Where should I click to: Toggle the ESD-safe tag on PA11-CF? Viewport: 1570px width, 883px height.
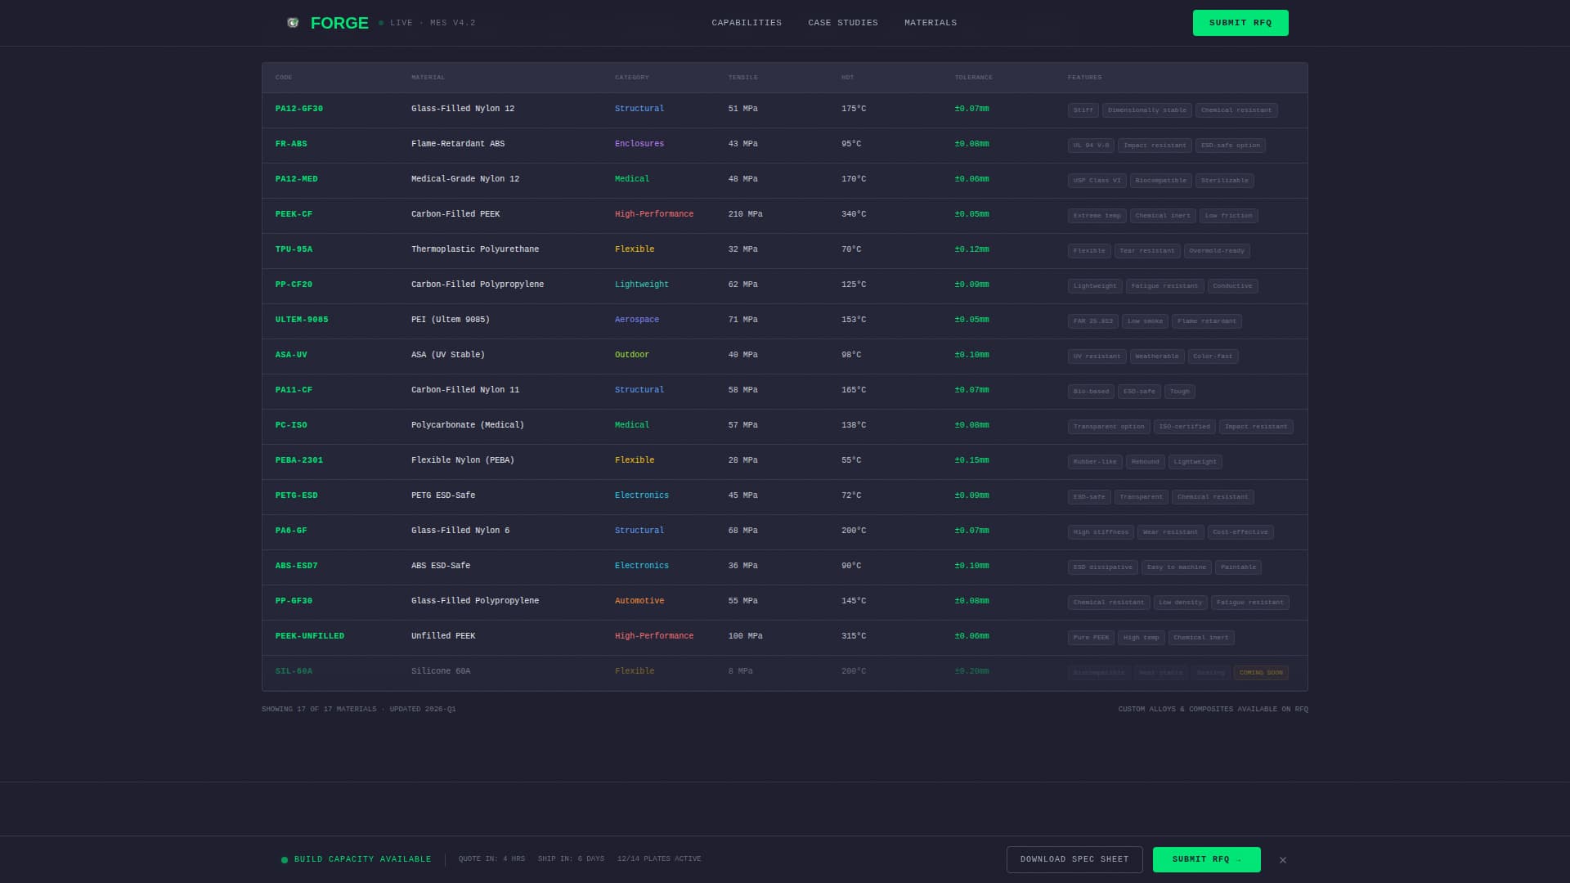1139,391
